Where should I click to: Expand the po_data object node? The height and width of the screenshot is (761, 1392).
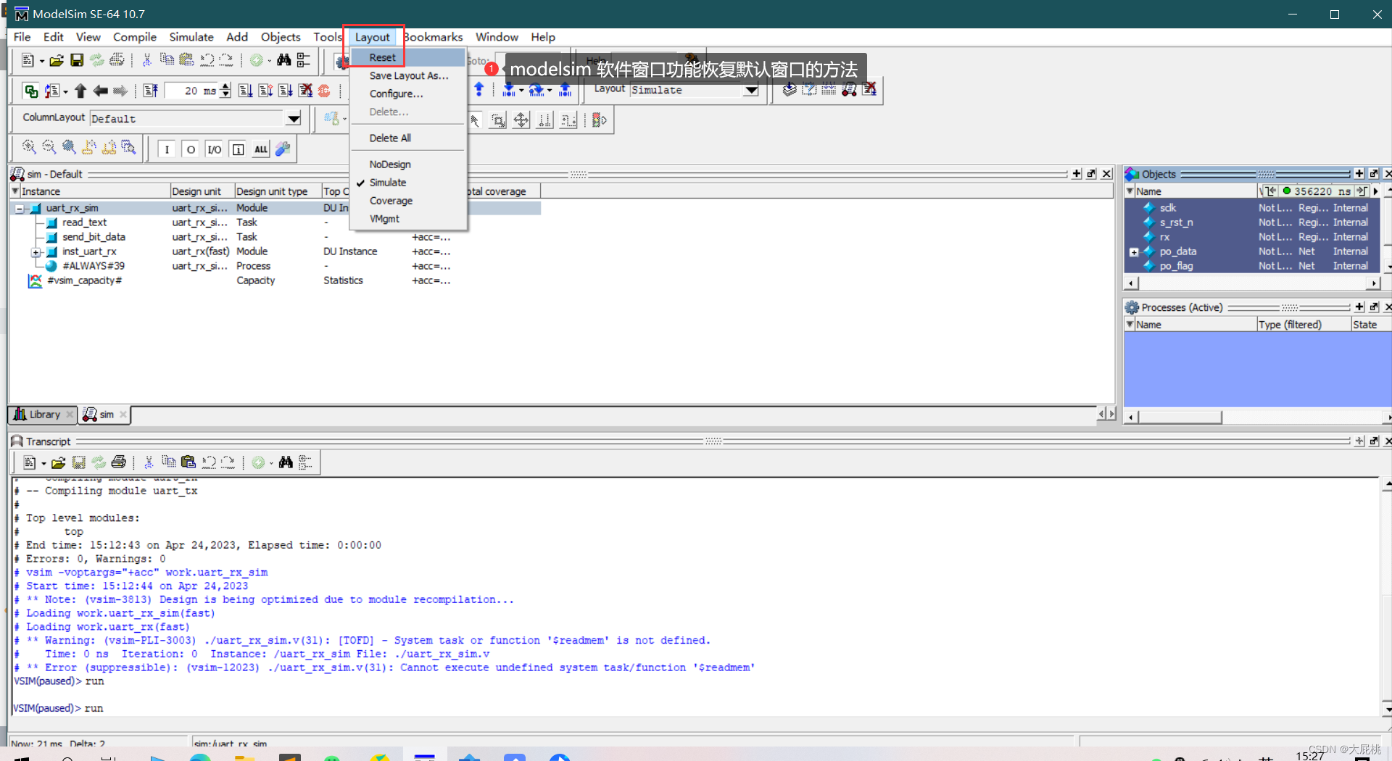1134,252
